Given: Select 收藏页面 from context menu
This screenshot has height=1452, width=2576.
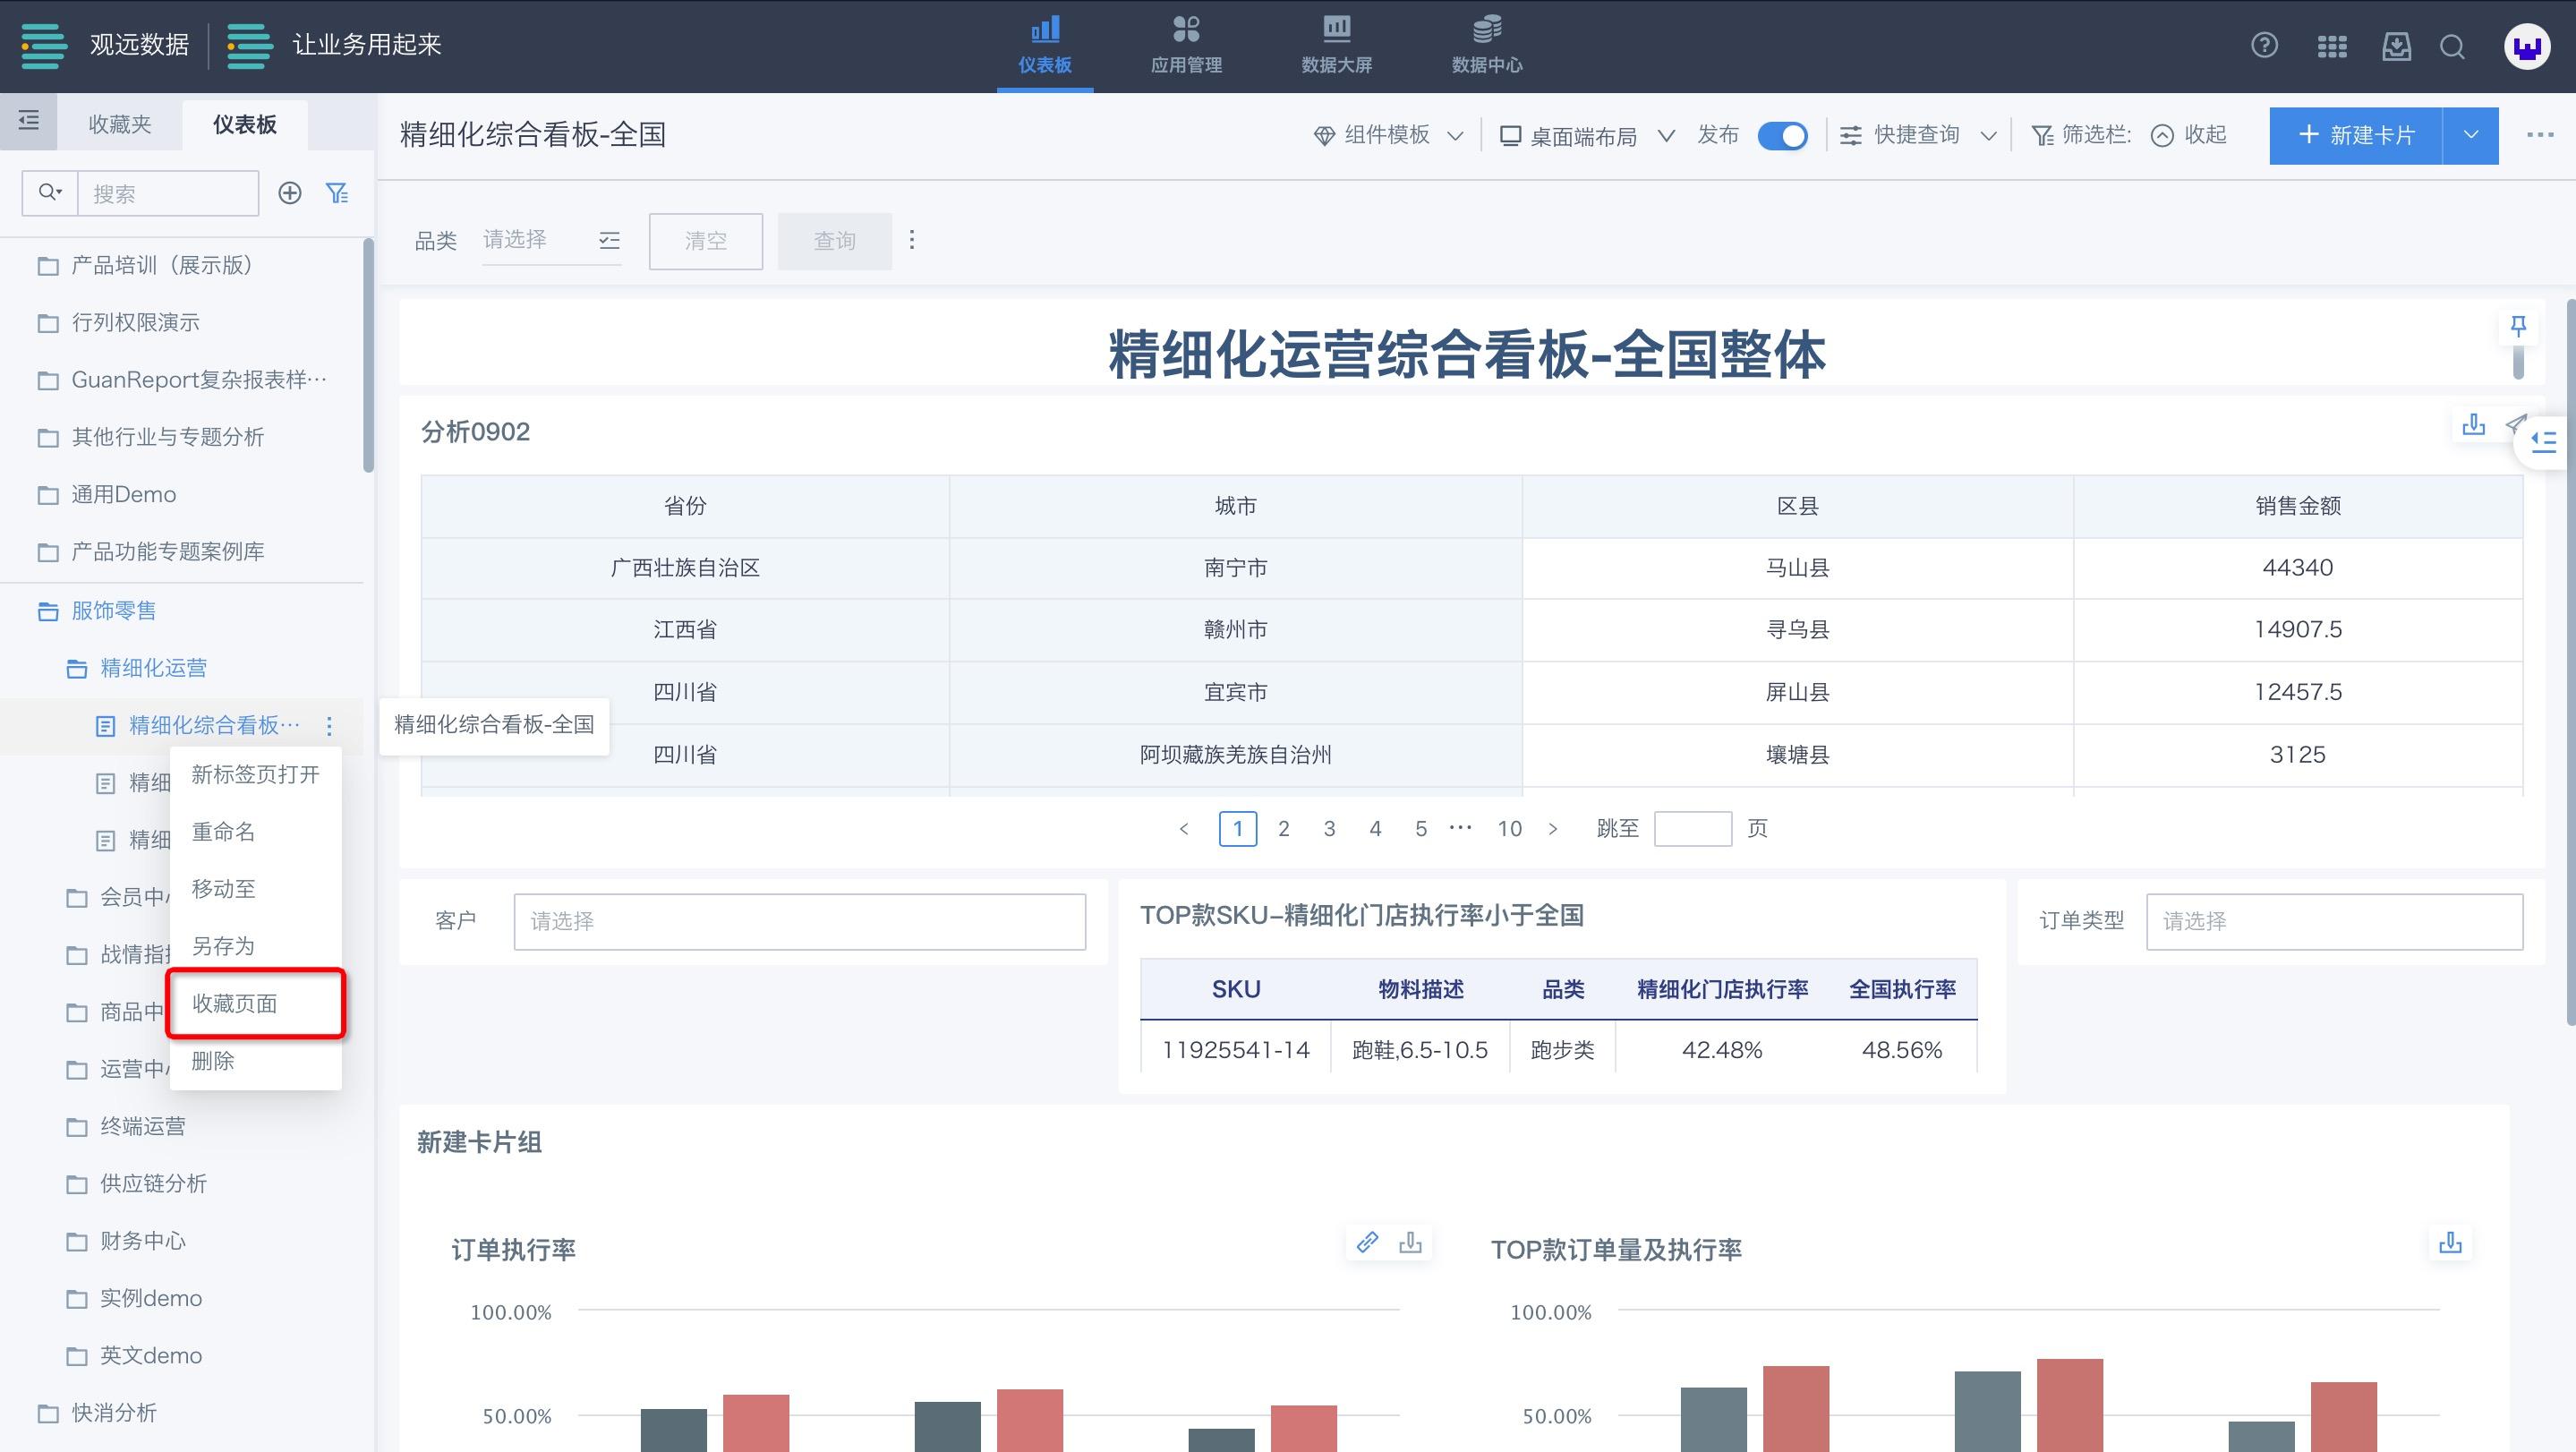Looking at the screenshot, I should [256, 1003].
